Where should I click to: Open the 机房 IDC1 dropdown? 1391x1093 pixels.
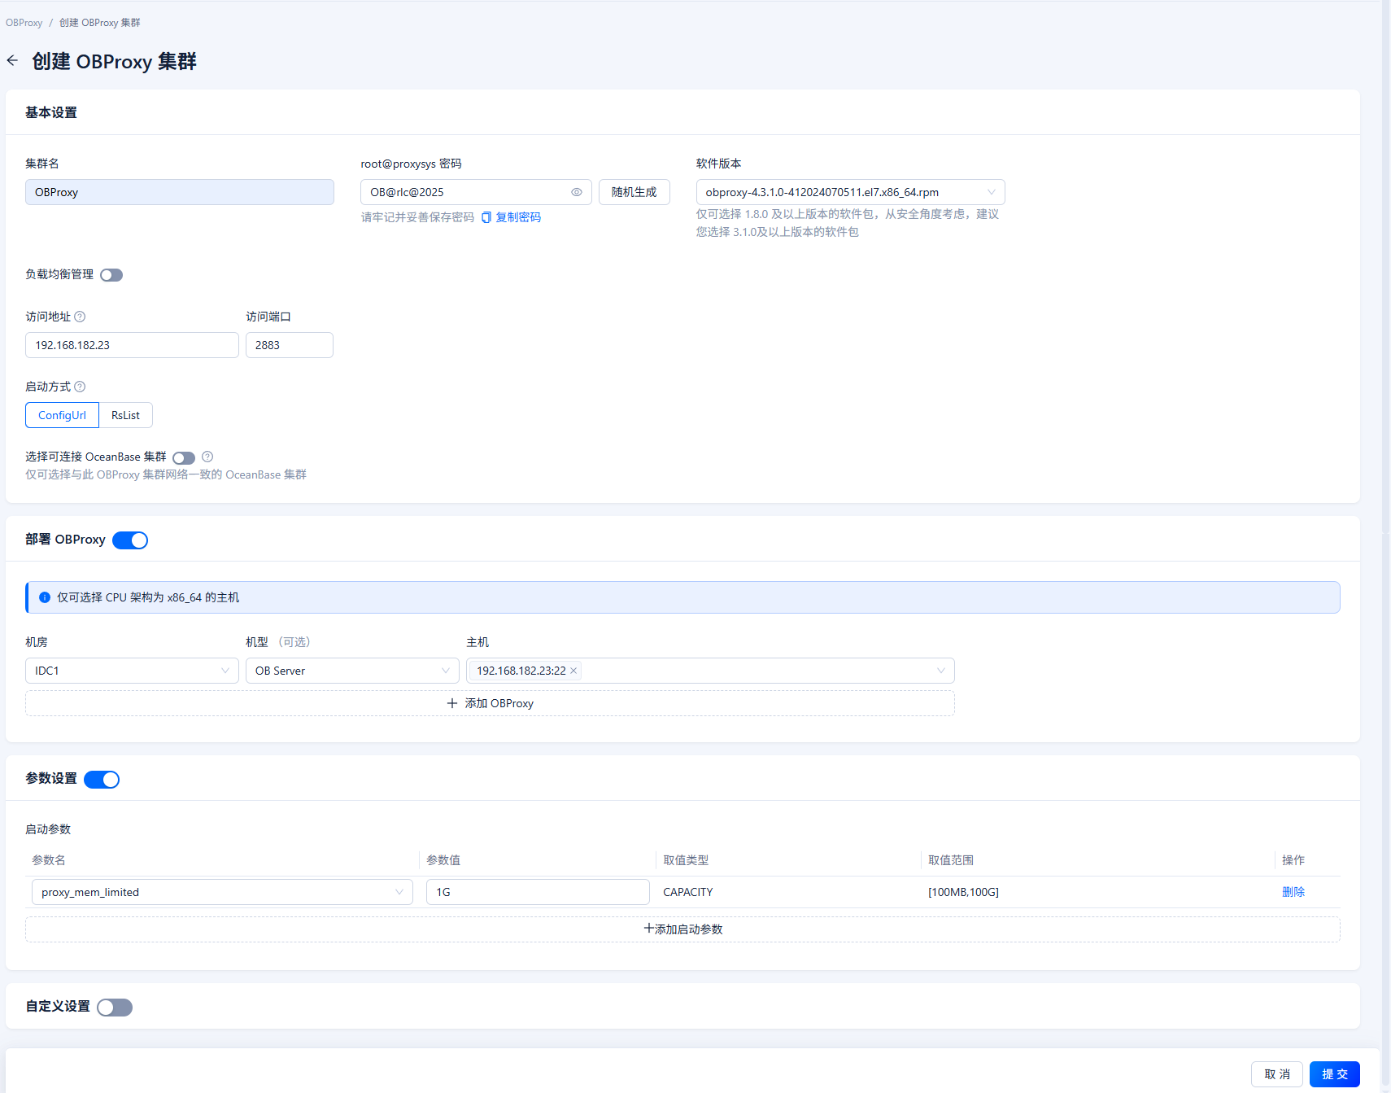click(x=132, y=671)
